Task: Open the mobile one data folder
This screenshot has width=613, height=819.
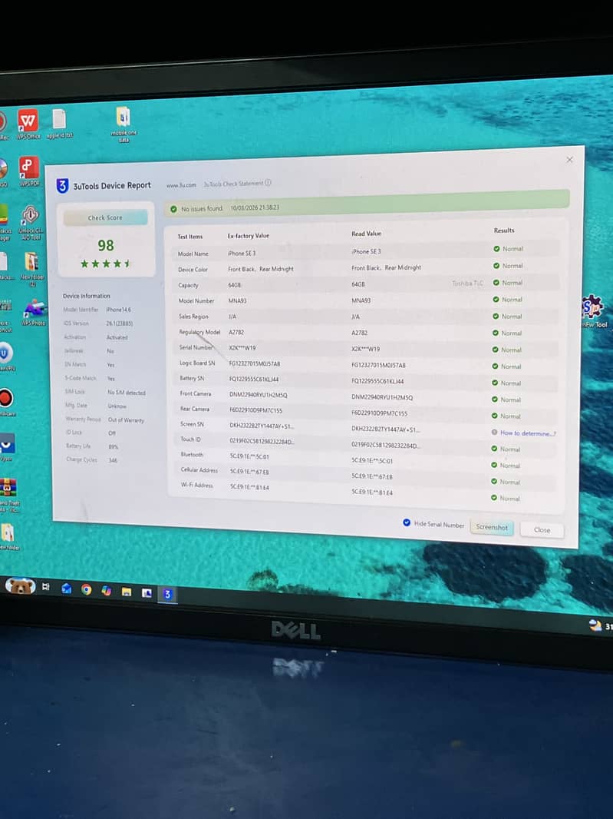Action: pyautogui.click(x=123, y=124)
